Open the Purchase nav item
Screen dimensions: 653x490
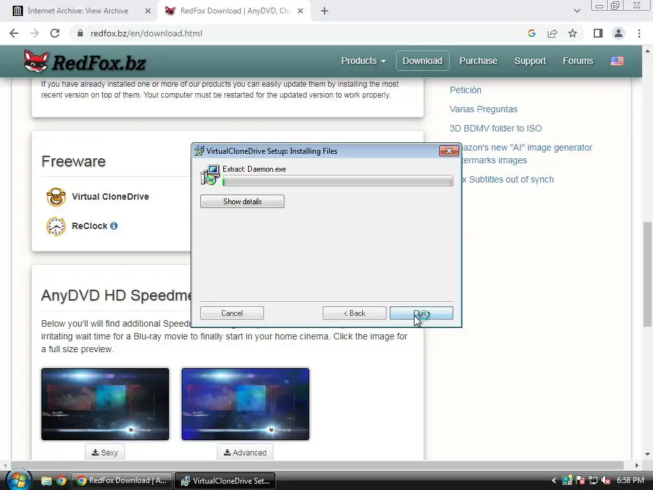pyautogui.click(x=478, y=61)
